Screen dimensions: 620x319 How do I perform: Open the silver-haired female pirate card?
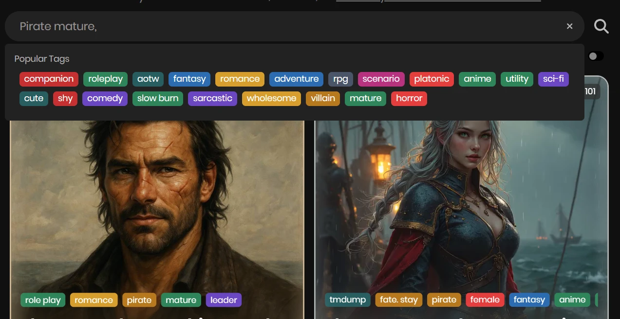tap(461, 204)
